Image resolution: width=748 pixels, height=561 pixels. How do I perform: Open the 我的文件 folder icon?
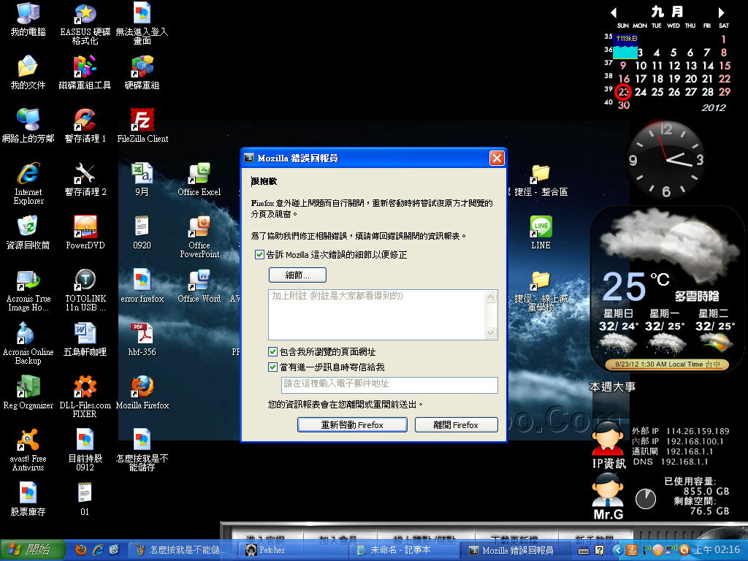(x=28, y=72)
